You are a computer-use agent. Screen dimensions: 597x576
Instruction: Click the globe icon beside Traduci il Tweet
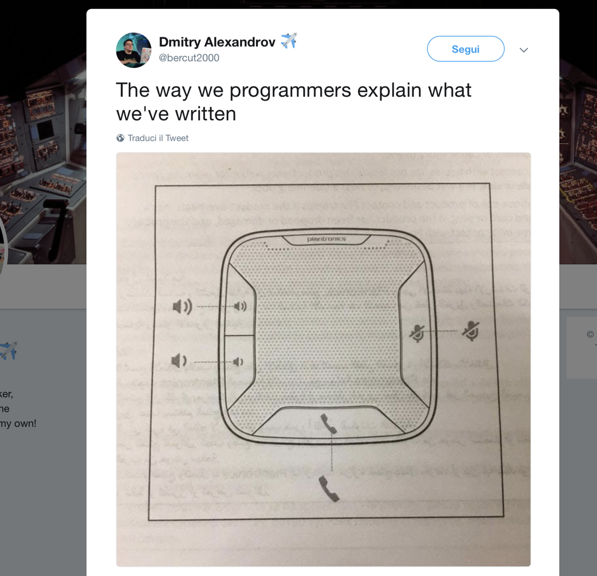point(120,138)
